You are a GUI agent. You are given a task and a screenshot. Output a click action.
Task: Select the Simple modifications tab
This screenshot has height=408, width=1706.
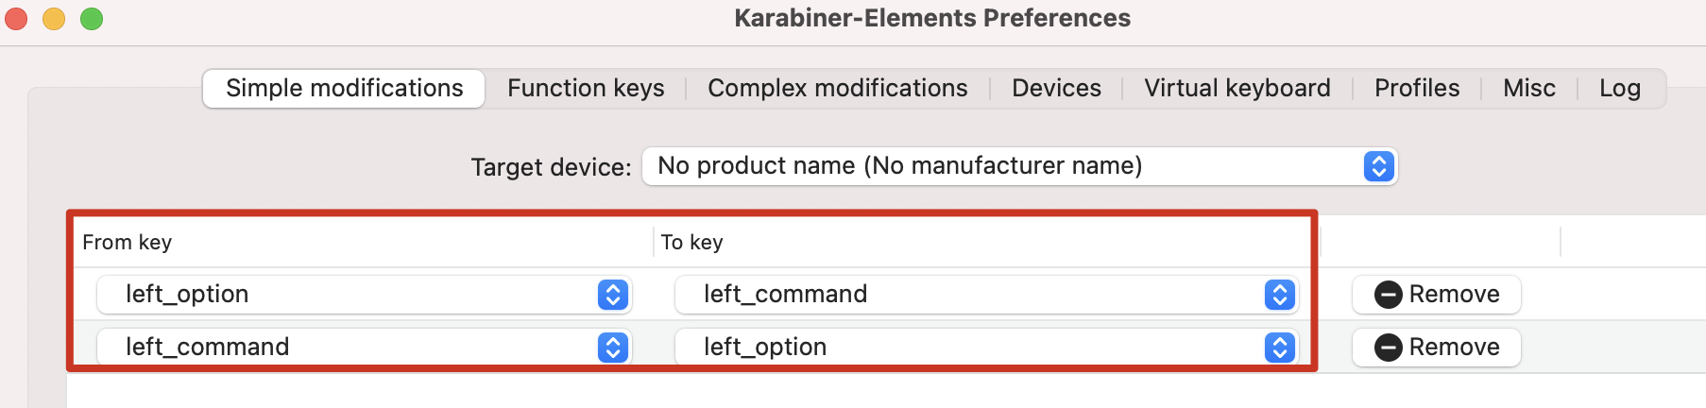344,89
